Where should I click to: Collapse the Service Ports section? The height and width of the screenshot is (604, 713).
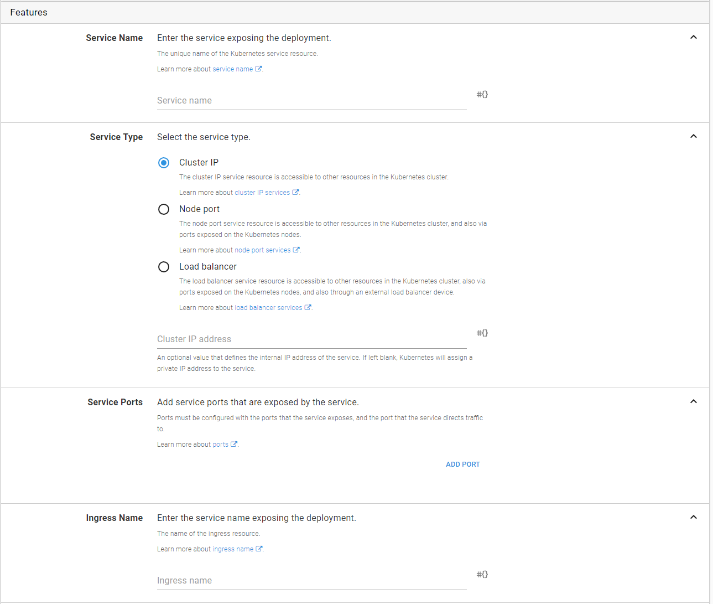tap(693, 402)
